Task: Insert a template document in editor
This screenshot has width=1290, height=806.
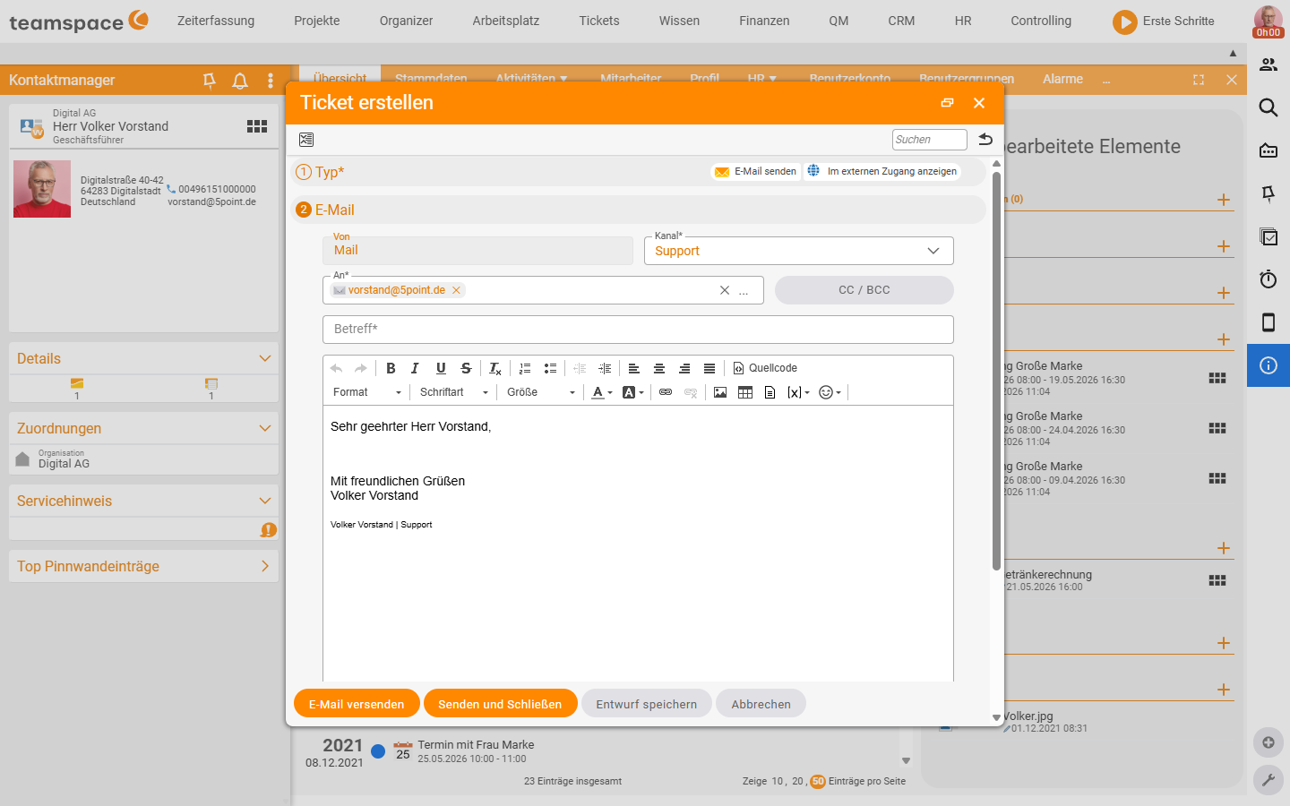Action: click(770, 392)
